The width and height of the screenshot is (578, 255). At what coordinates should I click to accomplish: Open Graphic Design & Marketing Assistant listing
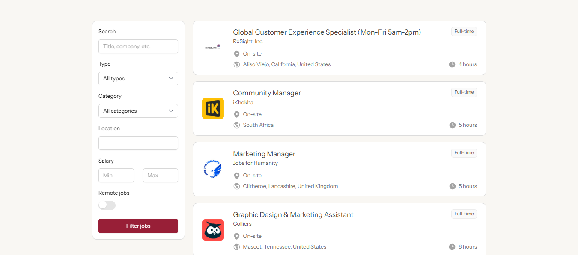(293, 214)
